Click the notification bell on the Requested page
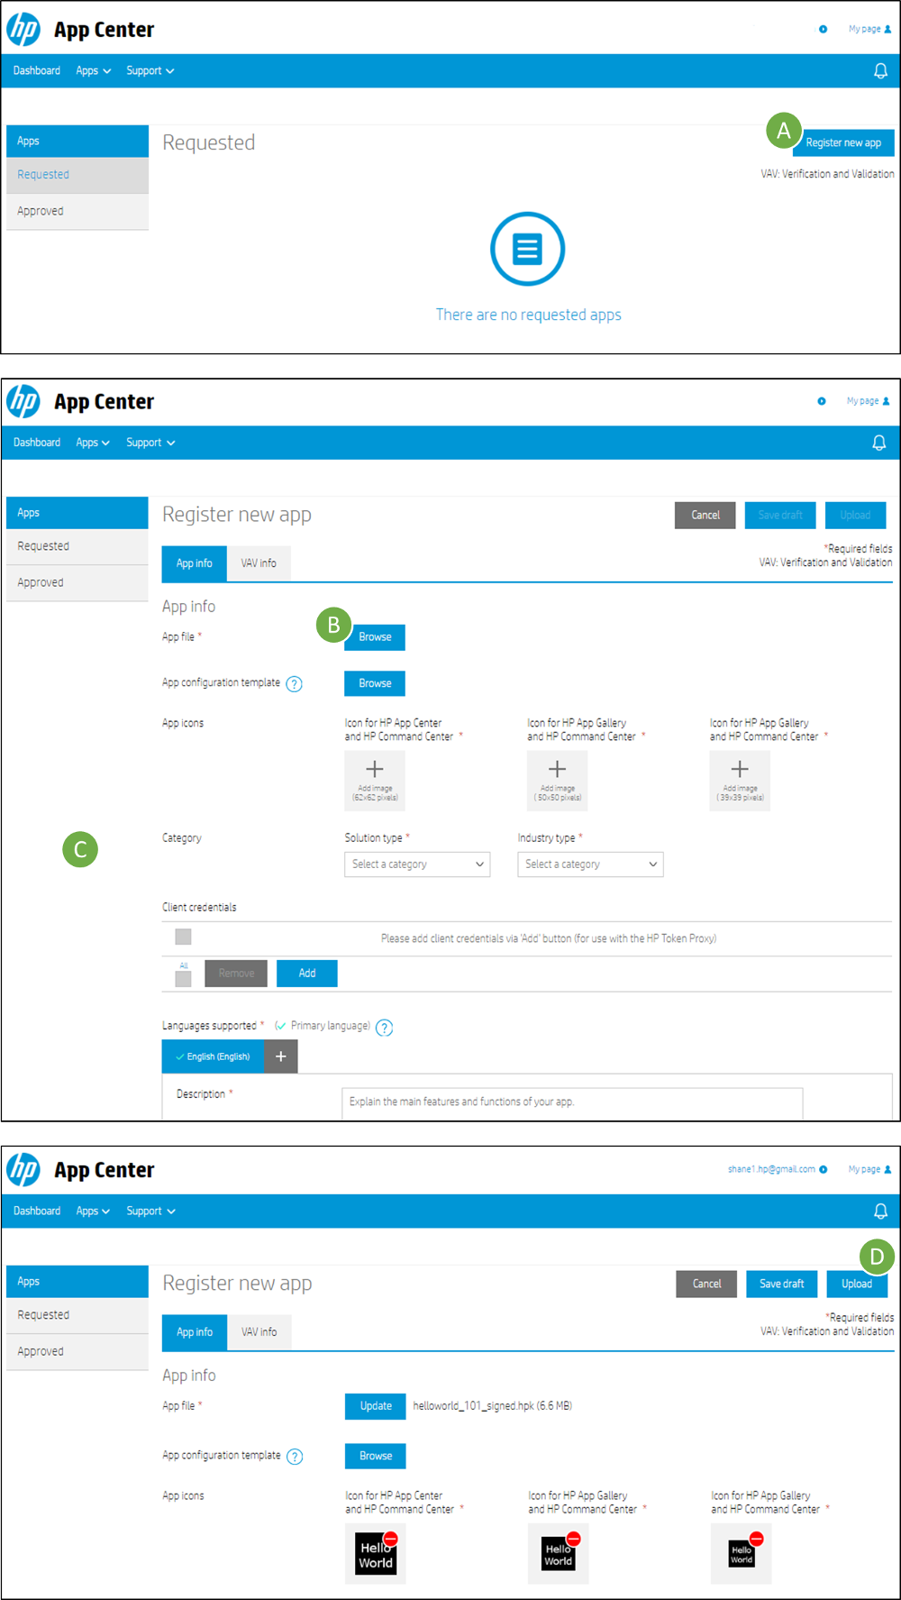901x1600 pixels. pyautogui.click(x=880, y=70)
